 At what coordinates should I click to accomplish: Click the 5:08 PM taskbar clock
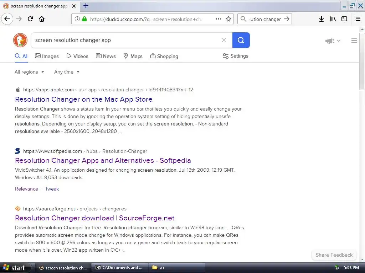pyautogui.click(x=351, y=268)
